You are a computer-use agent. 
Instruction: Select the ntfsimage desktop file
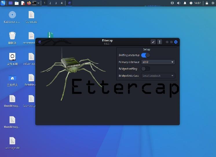tap(30, 59)
